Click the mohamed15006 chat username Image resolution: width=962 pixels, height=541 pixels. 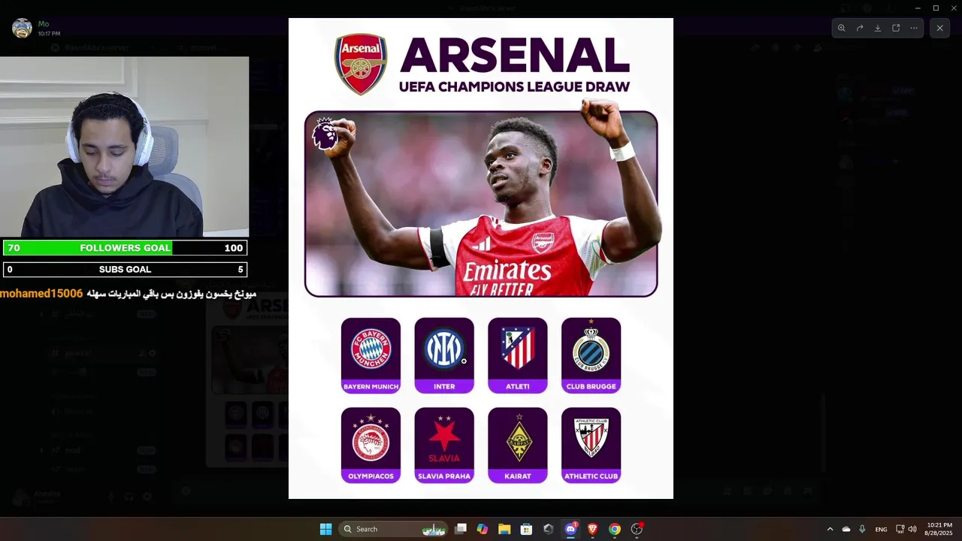point(41,294)
